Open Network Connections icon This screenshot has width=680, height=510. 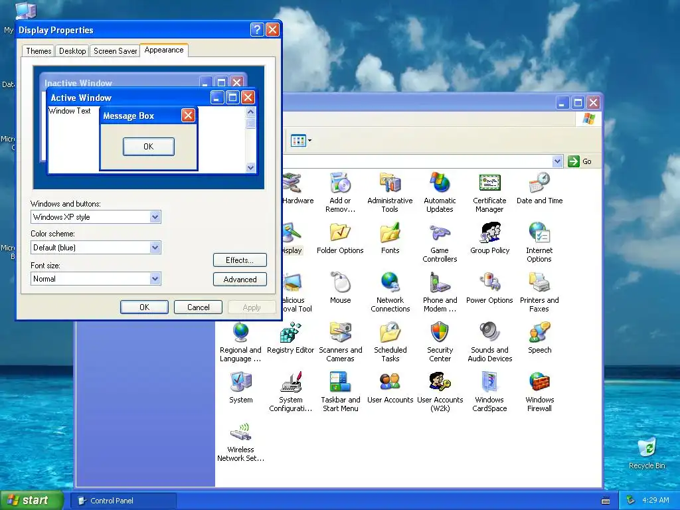coord(390,283)
